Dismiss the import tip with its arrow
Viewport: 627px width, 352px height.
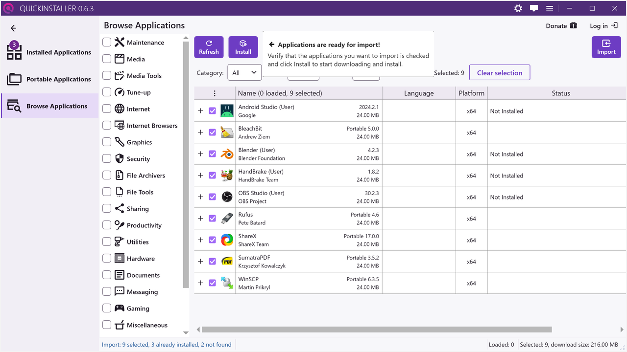click(x=272, y=44)
